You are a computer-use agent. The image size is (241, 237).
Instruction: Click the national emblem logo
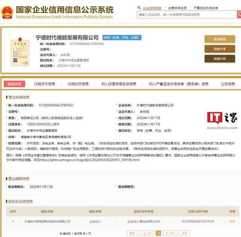7,12
